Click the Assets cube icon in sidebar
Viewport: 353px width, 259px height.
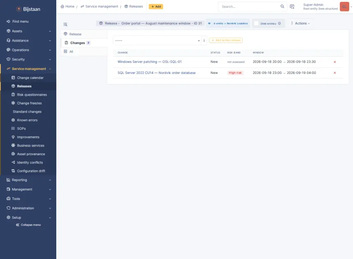pyautogui.click(x=8, y=31)
